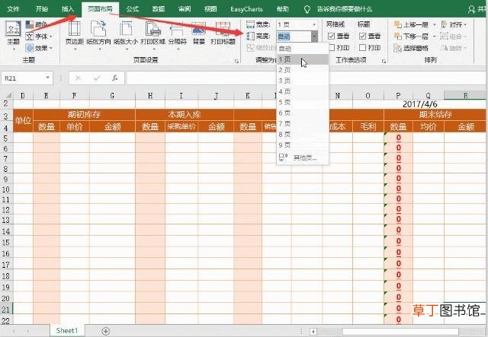
Task: Open the 分隔符 breaks menu
Action: pos(178,34)
